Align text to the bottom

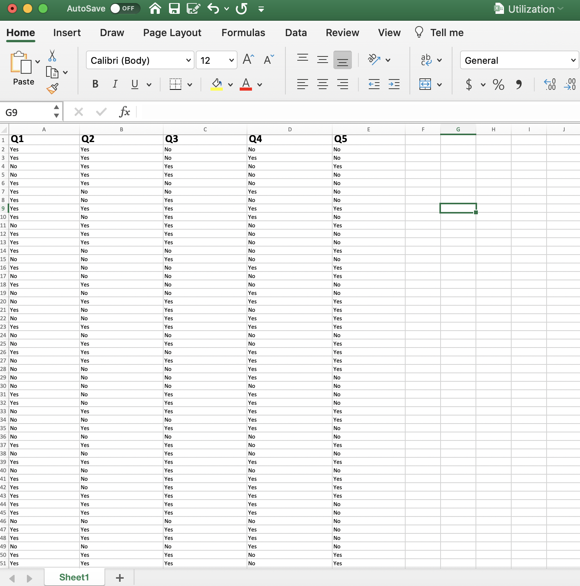click(343, 60)
